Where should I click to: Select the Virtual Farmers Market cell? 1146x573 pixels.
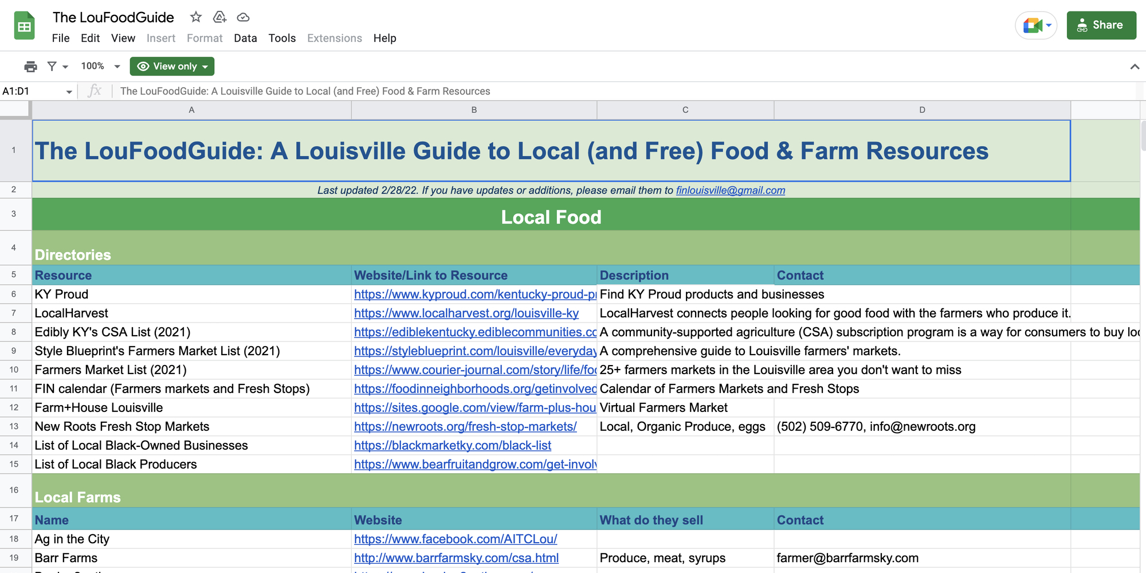pos(685,408)
